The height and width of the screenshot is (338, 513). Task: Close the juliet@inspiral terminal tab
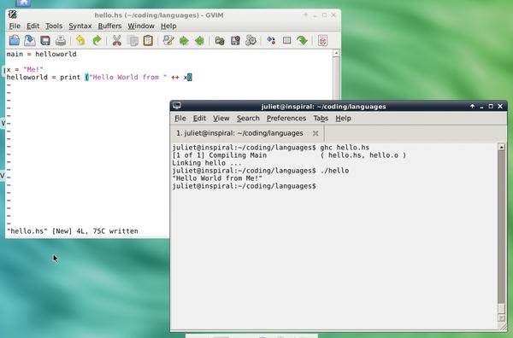315,133
